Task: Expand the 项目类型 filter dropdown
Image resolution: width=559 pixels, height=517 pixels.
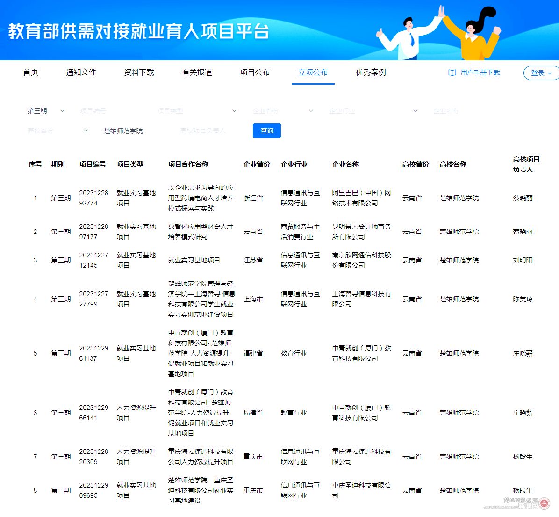Action: click(x=196, y=111)
